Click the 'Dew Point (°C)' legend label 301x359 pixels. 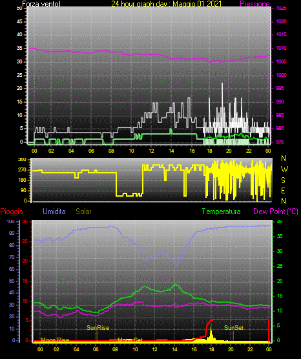coord(276,212)
